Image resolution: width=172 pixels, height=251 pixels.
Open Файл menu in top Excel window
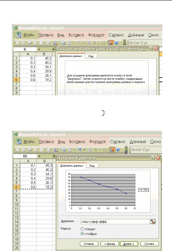pyautogui.click(x=29, y=35)
